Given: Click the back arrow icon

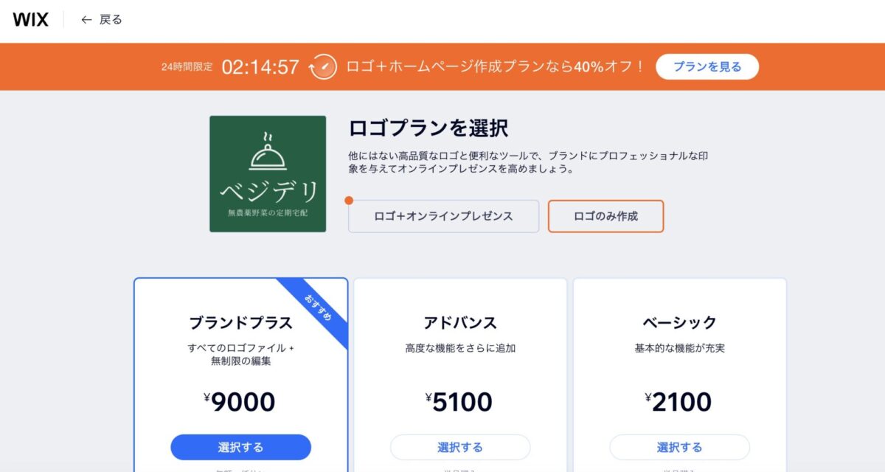Looking at the screenshot, I should point(86,20).
